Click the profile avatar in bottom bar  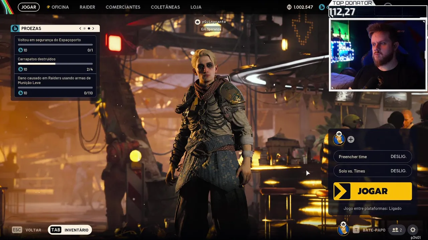pos(343,229)
